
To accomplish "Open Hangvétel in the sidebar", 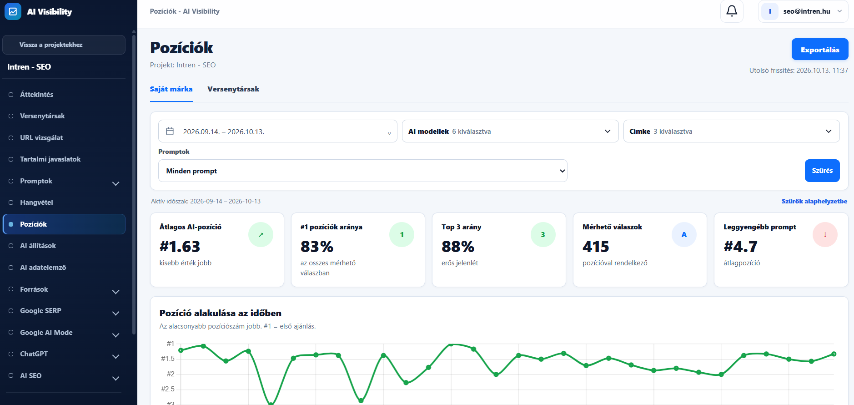I will 64,202.
